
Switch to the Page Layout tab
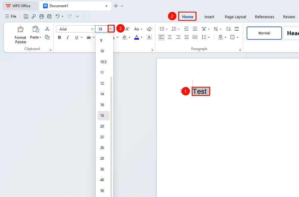(x=235, y=17)
